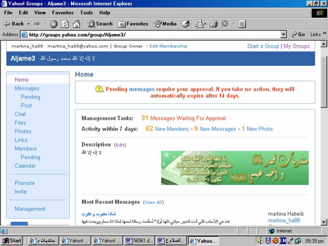Open Links in the sidebar

[x=21, y=140]
